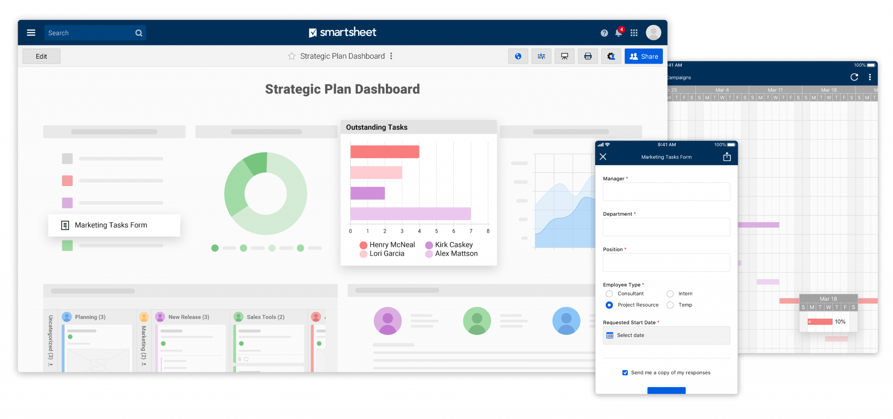
Task: Click the Share button
Action: coord(644,56)
